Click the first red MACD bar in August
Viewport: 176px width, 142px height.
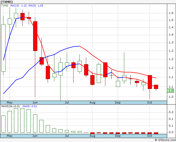(x=92, y=133)
